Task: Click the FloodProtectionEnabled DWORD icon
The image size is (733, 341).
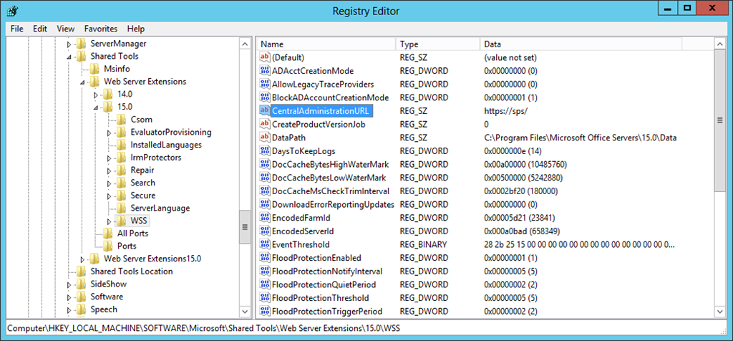Action: point(265,258)
